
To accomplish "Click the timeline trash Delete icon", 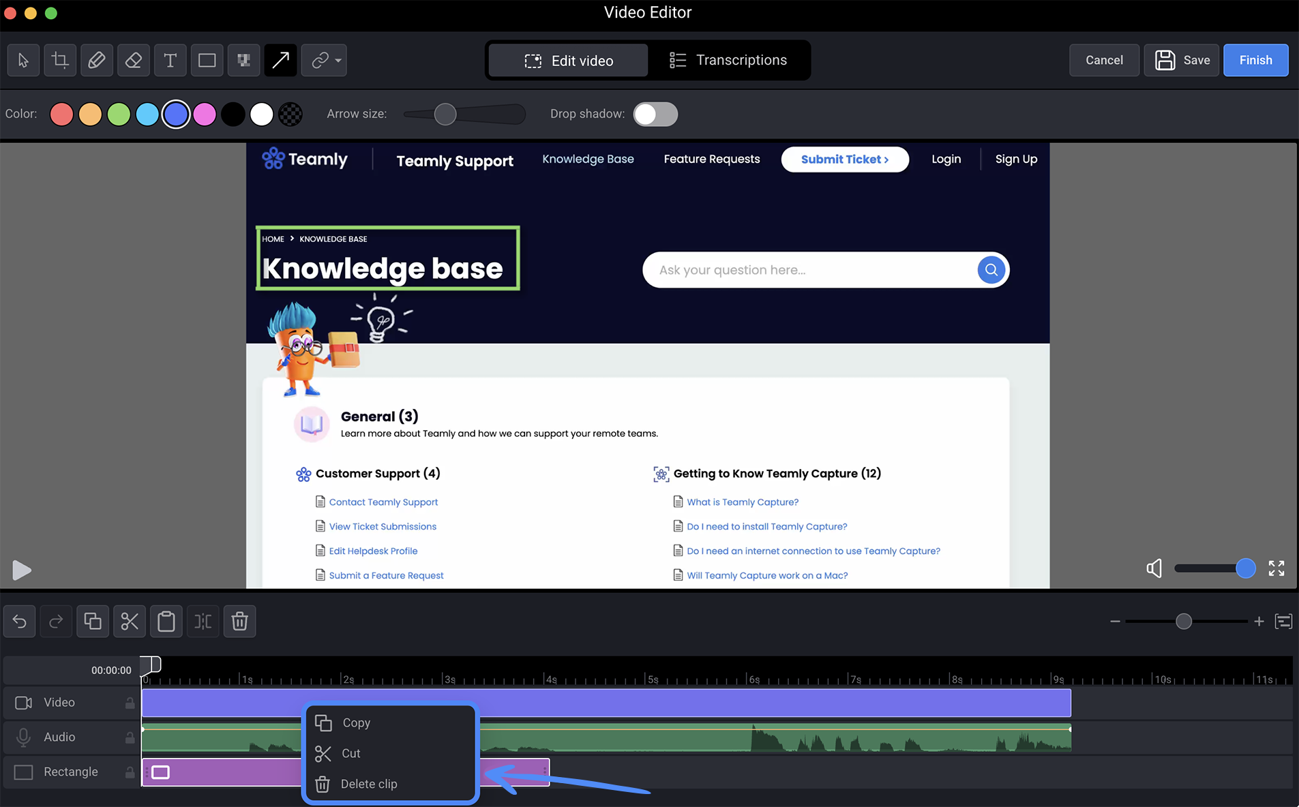I will point(240,622).
